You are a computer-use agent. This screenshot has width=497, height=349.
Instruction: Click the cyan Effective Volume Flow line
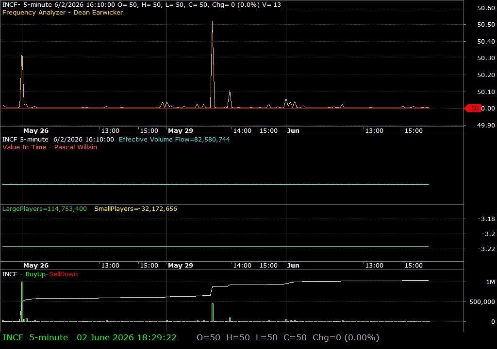pos(215,184)
